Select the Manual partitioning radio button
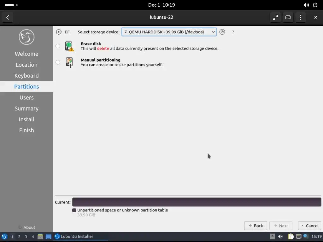 pyautogui.click(x=58, y=62)
